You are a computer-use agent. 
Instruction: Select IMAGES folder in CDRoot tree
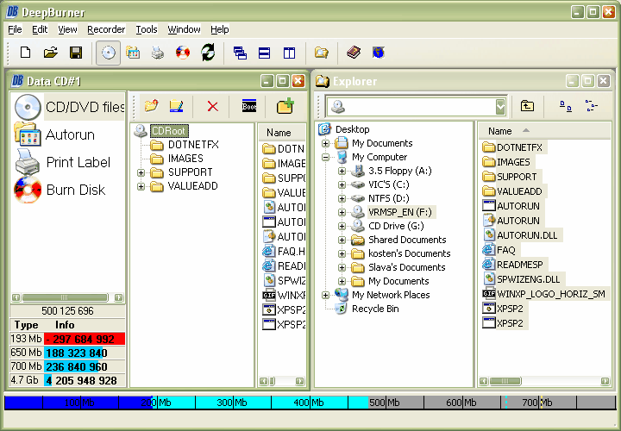pyautogui.click(x=185, y=159)
